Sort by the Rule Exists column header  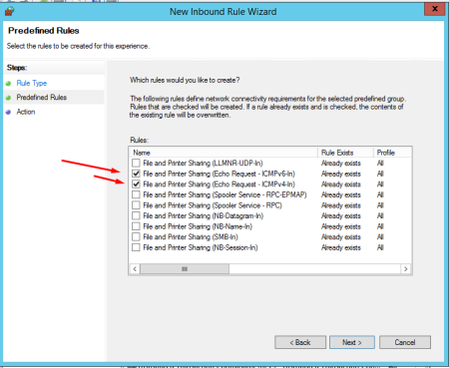[345, 153]
